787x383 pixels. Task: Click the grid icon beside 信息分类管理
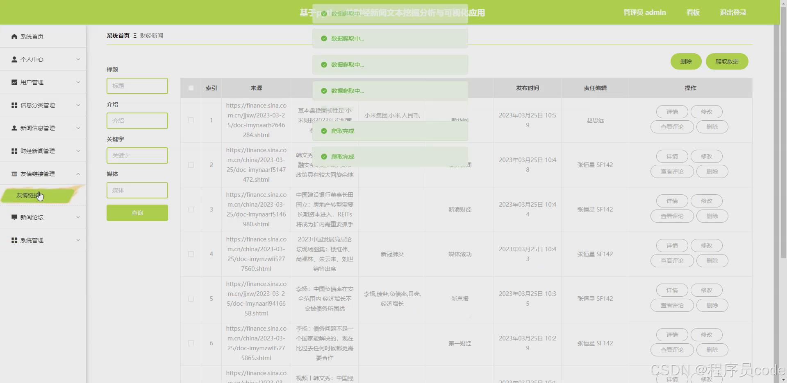[x=14, y=105]
